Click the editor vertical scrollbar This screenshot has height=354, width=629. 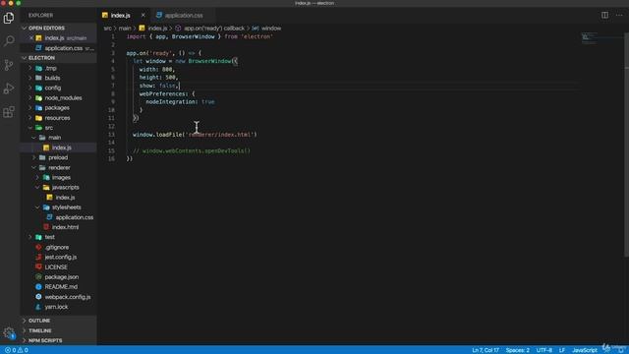626,145
